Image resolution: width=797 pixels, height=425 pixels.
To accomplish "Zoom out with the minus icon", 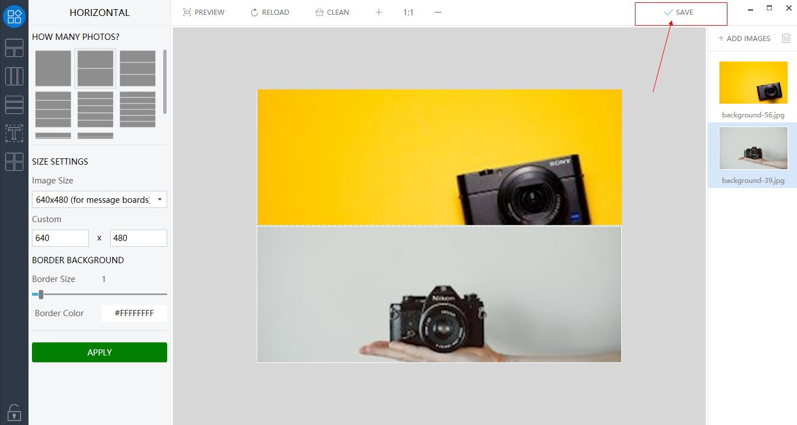I will pyautogui.click(x=438, y=13).
